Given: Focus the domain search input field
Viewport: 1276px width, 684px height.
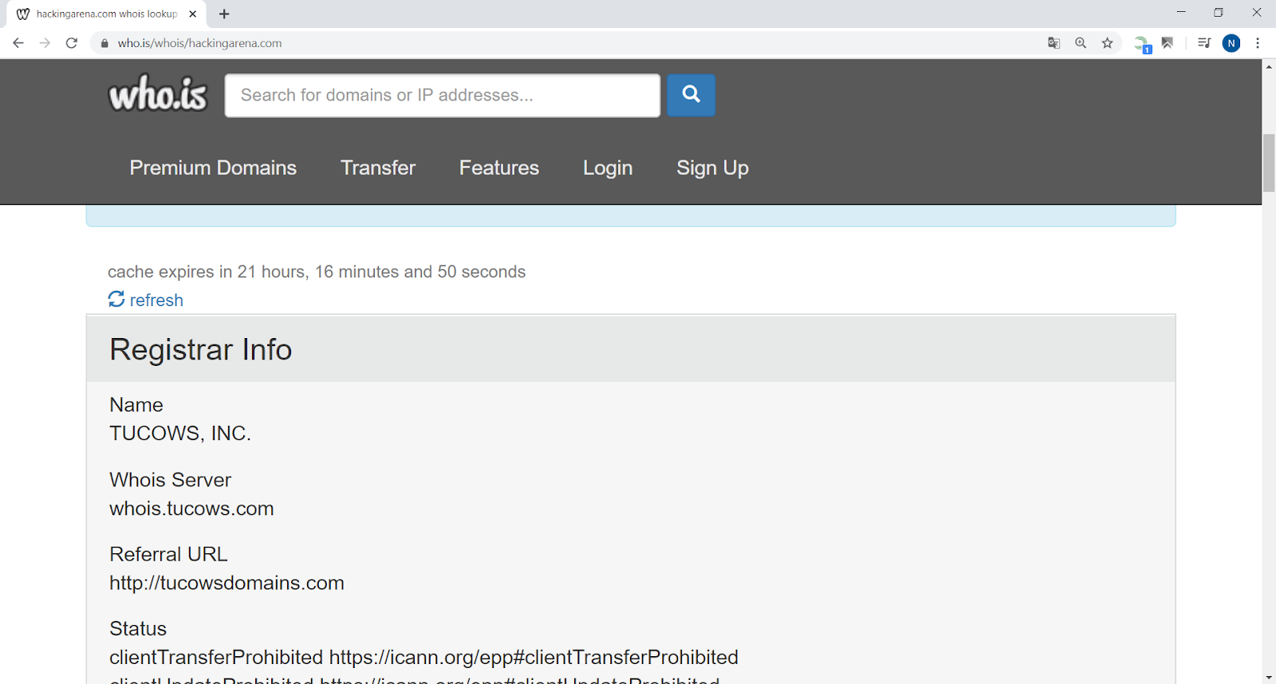Looking at the screenshot, I should click(443, 96).
